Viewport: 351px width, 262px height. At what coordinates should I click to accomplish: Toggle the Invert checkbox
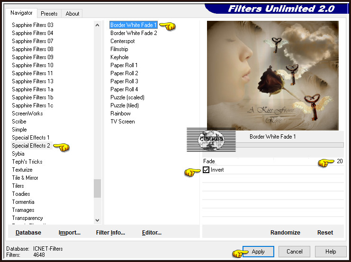pyautogui.click(x=206, y=170)
